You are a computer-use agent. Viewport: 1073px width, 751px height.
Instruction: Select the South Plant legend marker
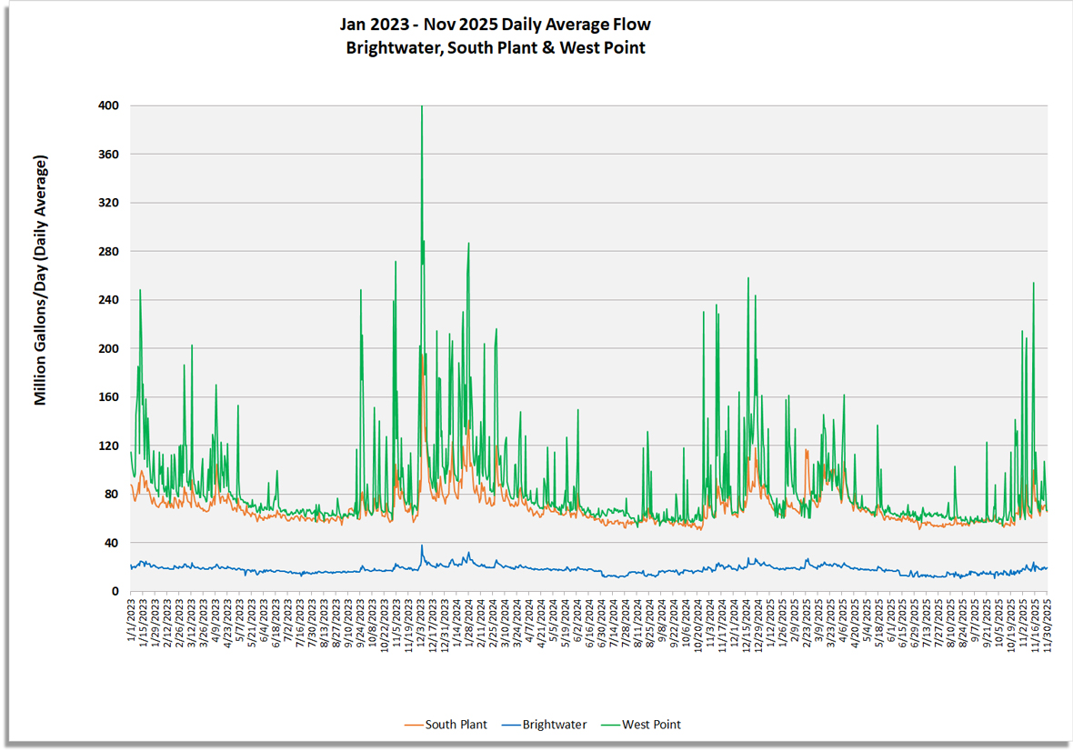click(x=416, y=725)
